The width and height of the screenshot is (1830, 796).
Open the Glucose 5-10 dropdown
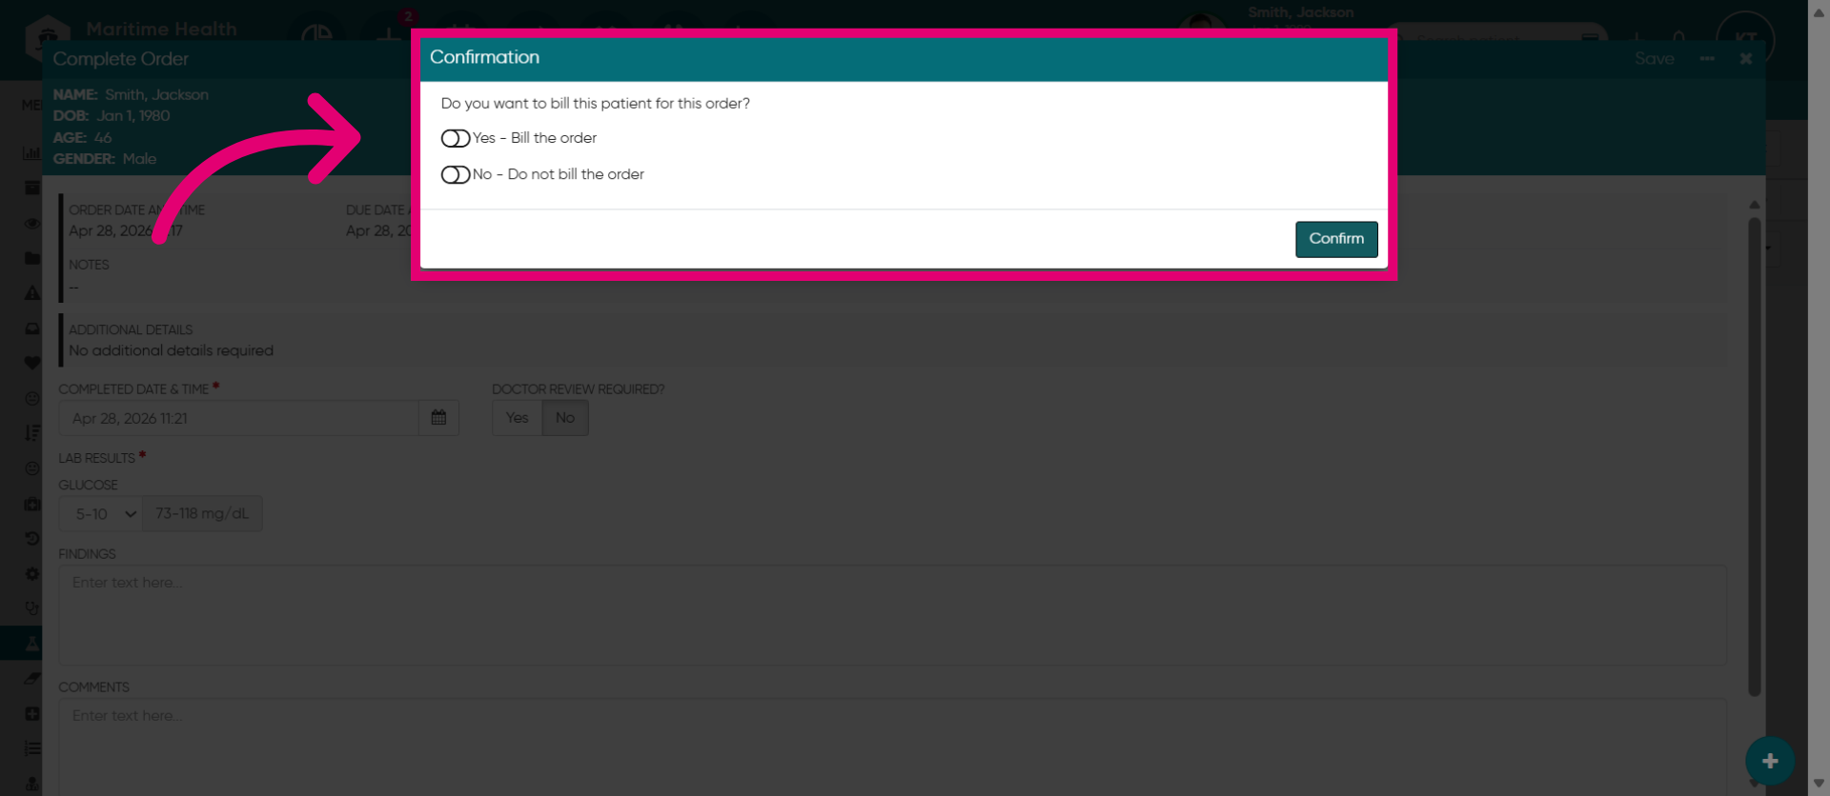(x=101, y=514)
